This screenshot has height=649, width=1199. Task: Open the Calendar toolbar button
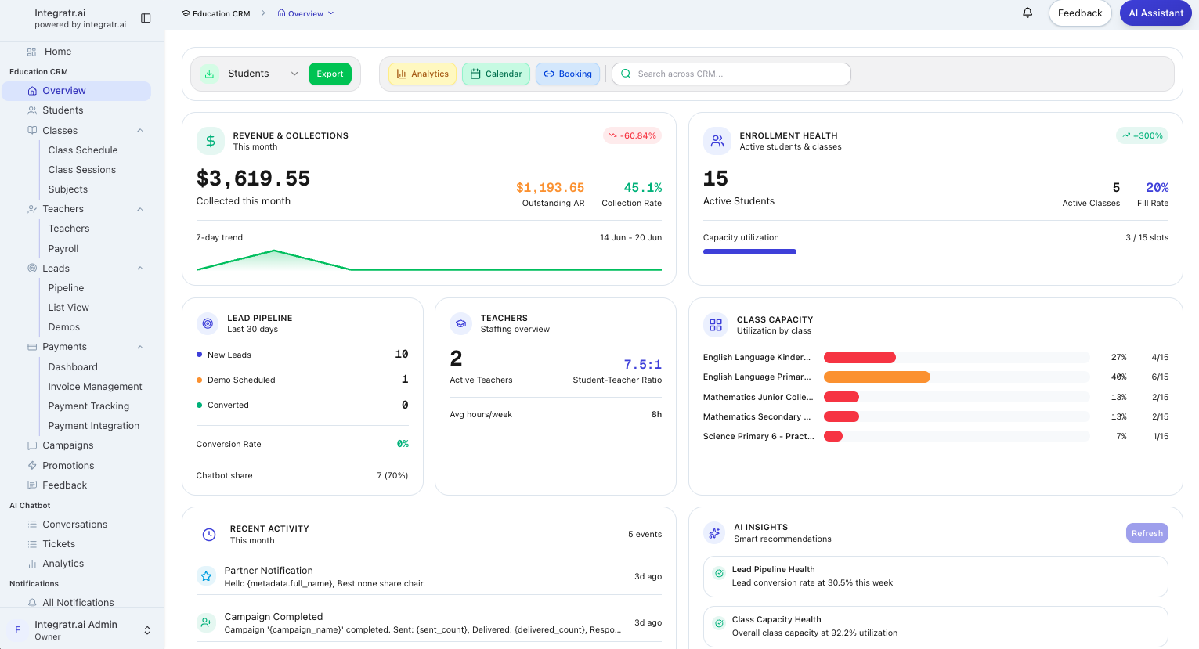[x=496, y=74]
